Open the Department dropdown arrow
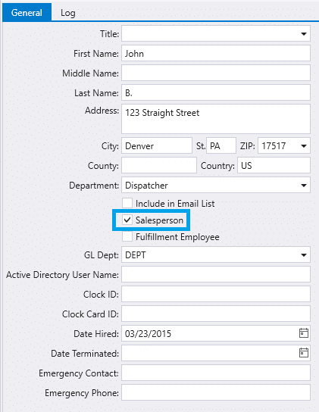Viewport: 319px width, 412px height. click(x=304, y=186)
